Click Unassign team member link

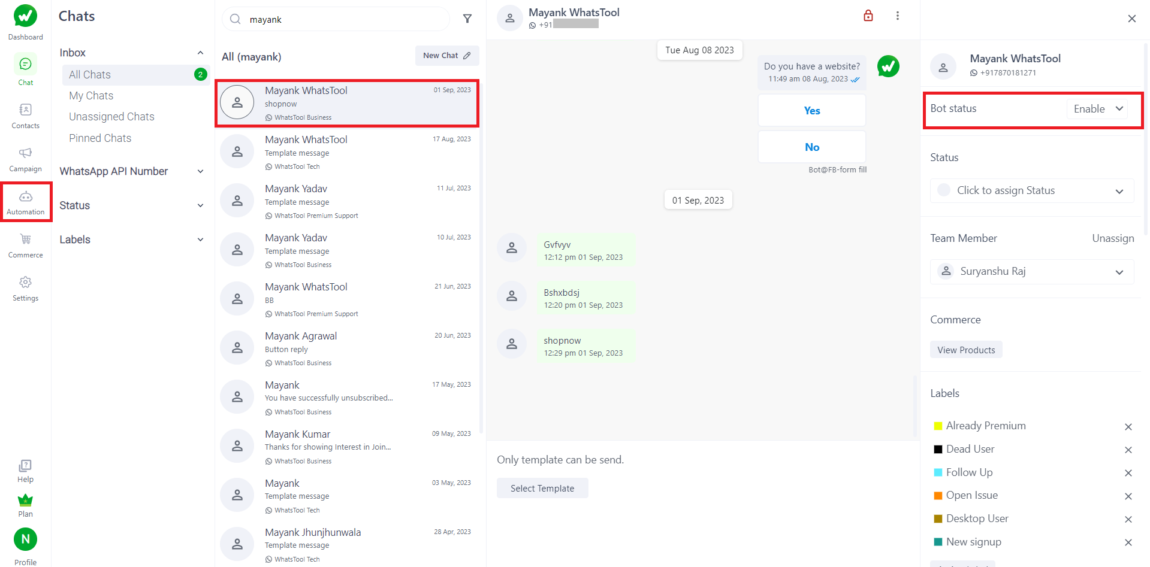point(1113,238)
